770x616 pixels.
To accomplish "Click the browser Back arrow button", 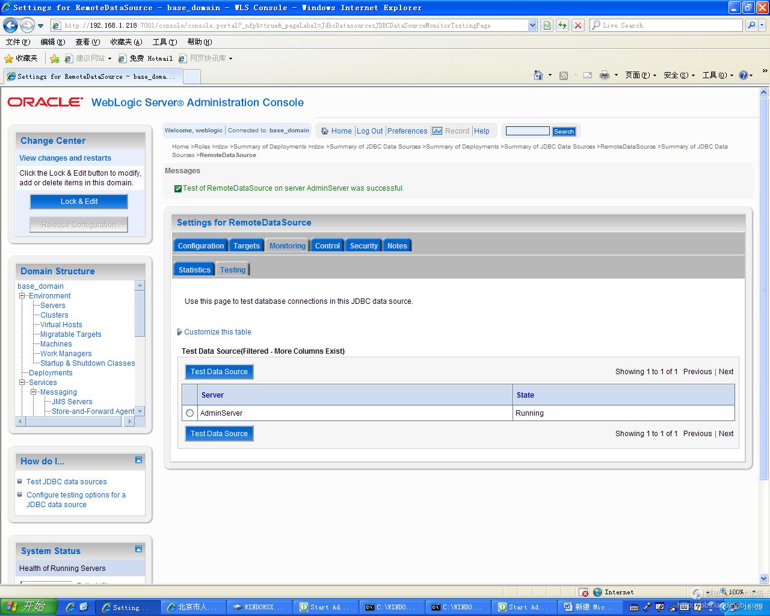I will tap(10, 25).
